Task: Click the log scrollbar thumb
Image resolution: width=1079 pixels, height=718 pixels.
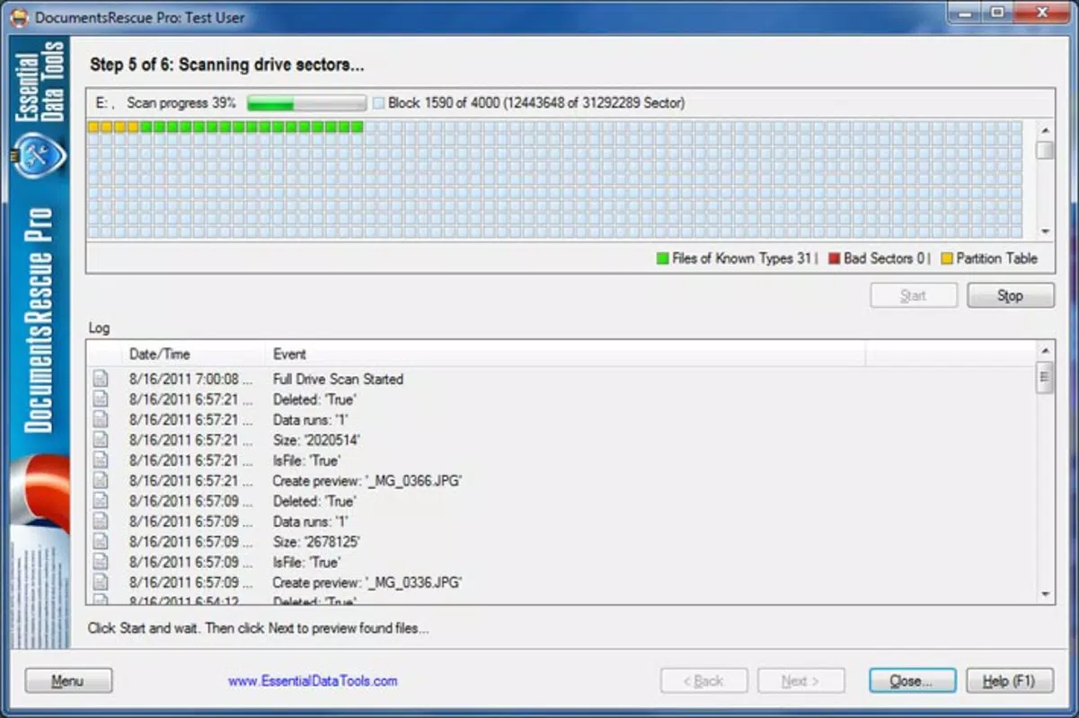Action: [1045, 377]
